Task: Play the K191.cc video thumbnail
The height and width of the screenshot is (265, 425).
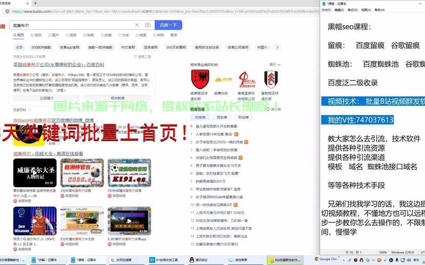Action: [x=129, y=173]
